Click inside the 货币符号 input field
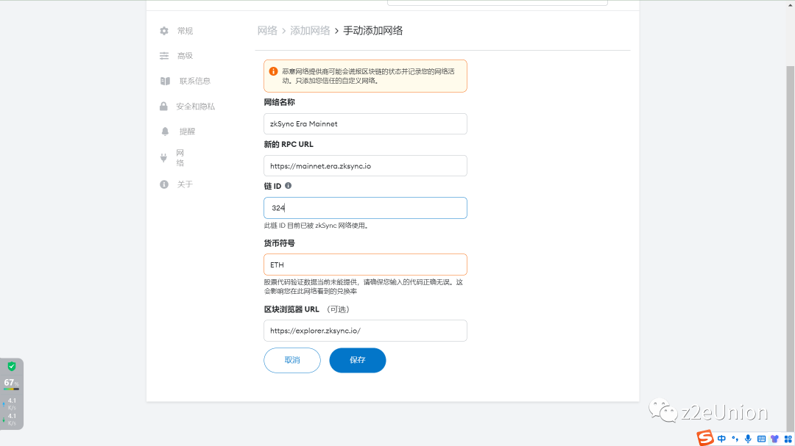Viewport: 795px width, 446px height. coord(365,265)
